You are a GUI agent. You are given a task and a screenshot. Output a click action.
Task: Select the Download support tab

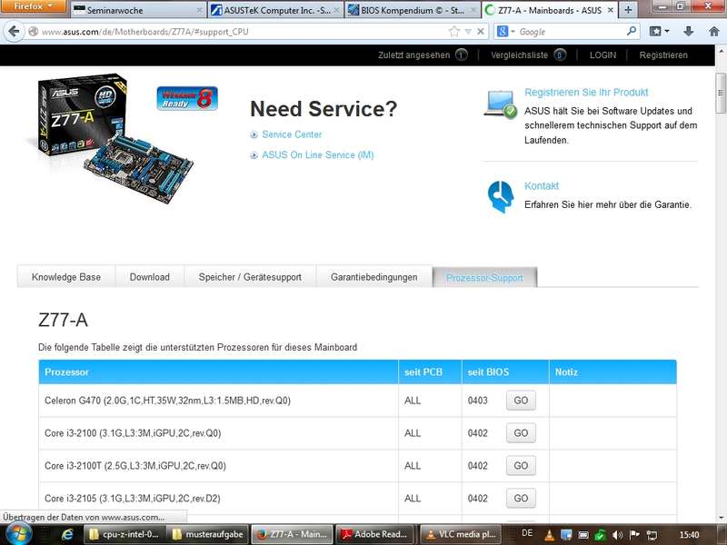click(x=149, y=277)
